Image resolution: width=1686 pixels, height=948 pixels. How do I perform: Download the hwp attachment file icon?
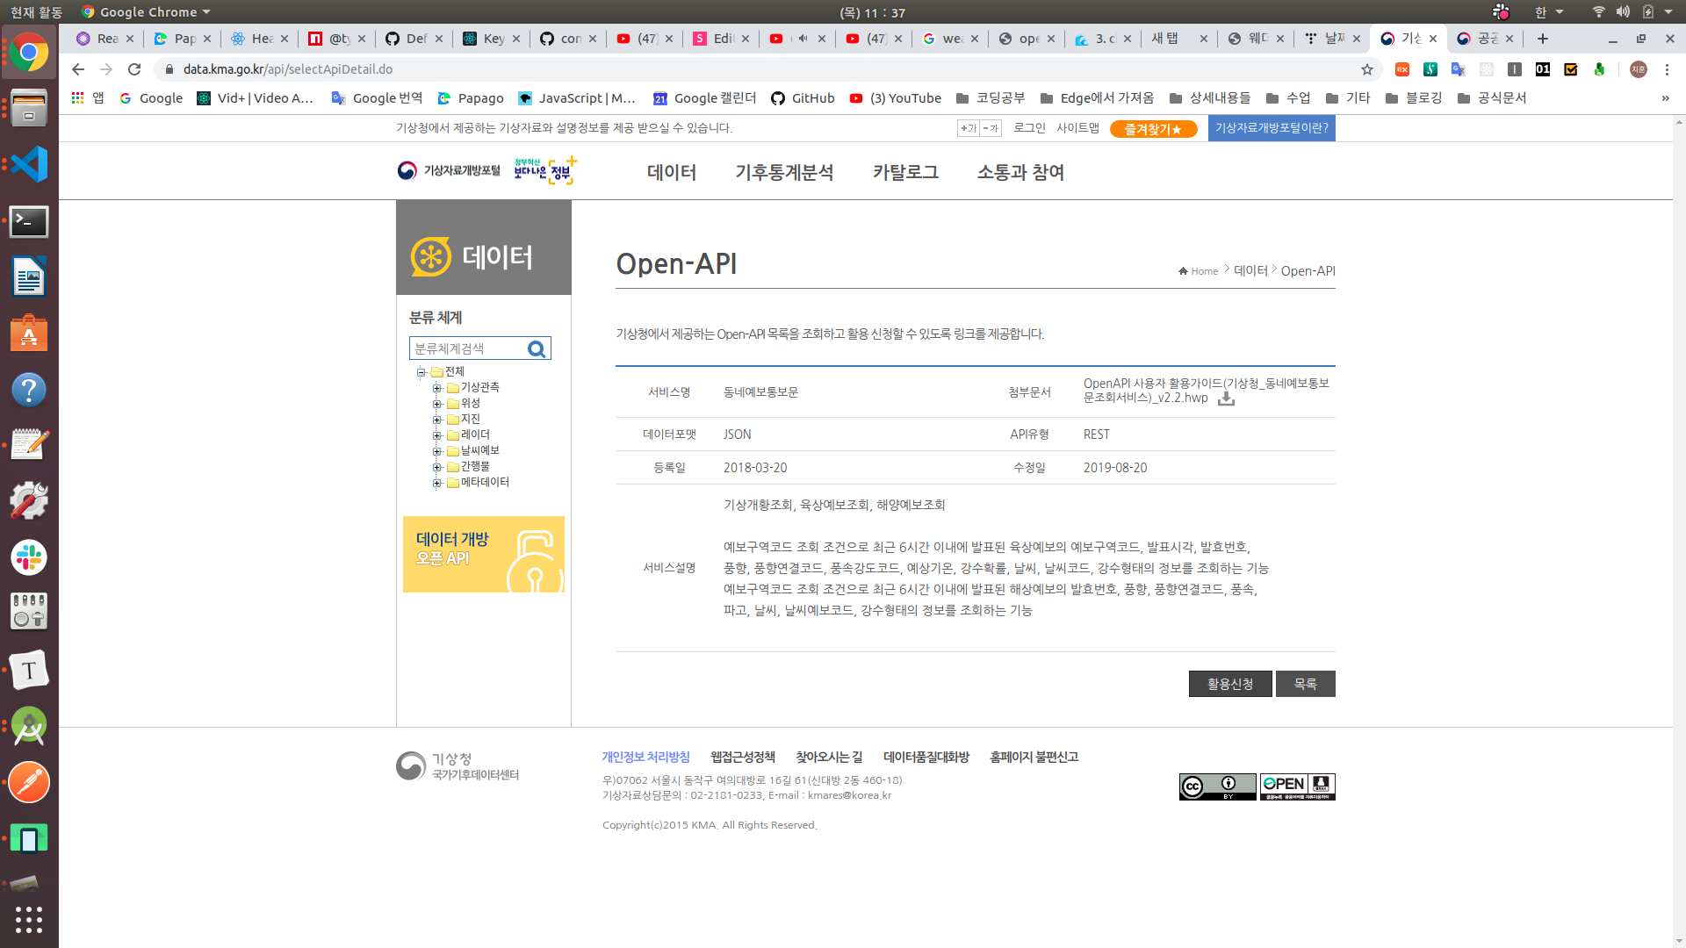[x=1226, y=399]
